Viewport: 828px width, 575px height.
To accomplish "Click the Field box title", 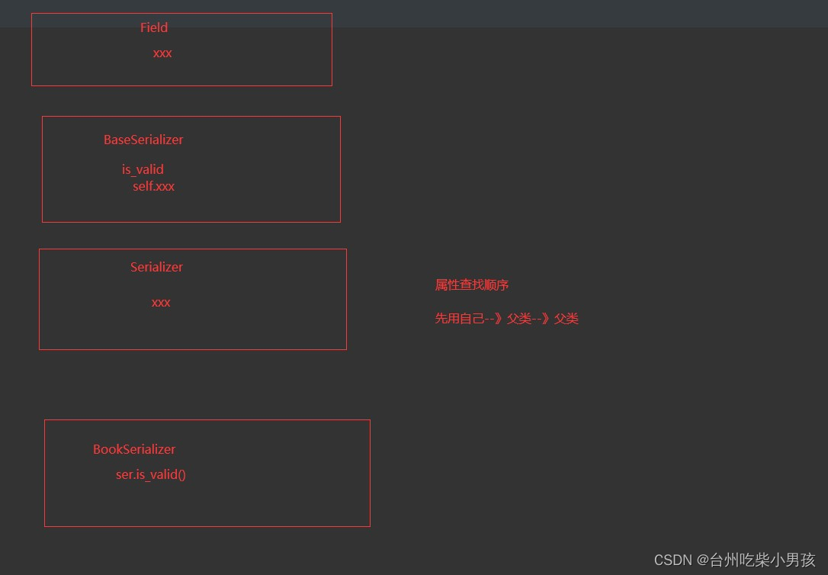I will [x=154, y=27].
